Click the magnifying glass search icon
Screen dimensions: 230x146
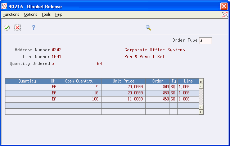(148, 28)
